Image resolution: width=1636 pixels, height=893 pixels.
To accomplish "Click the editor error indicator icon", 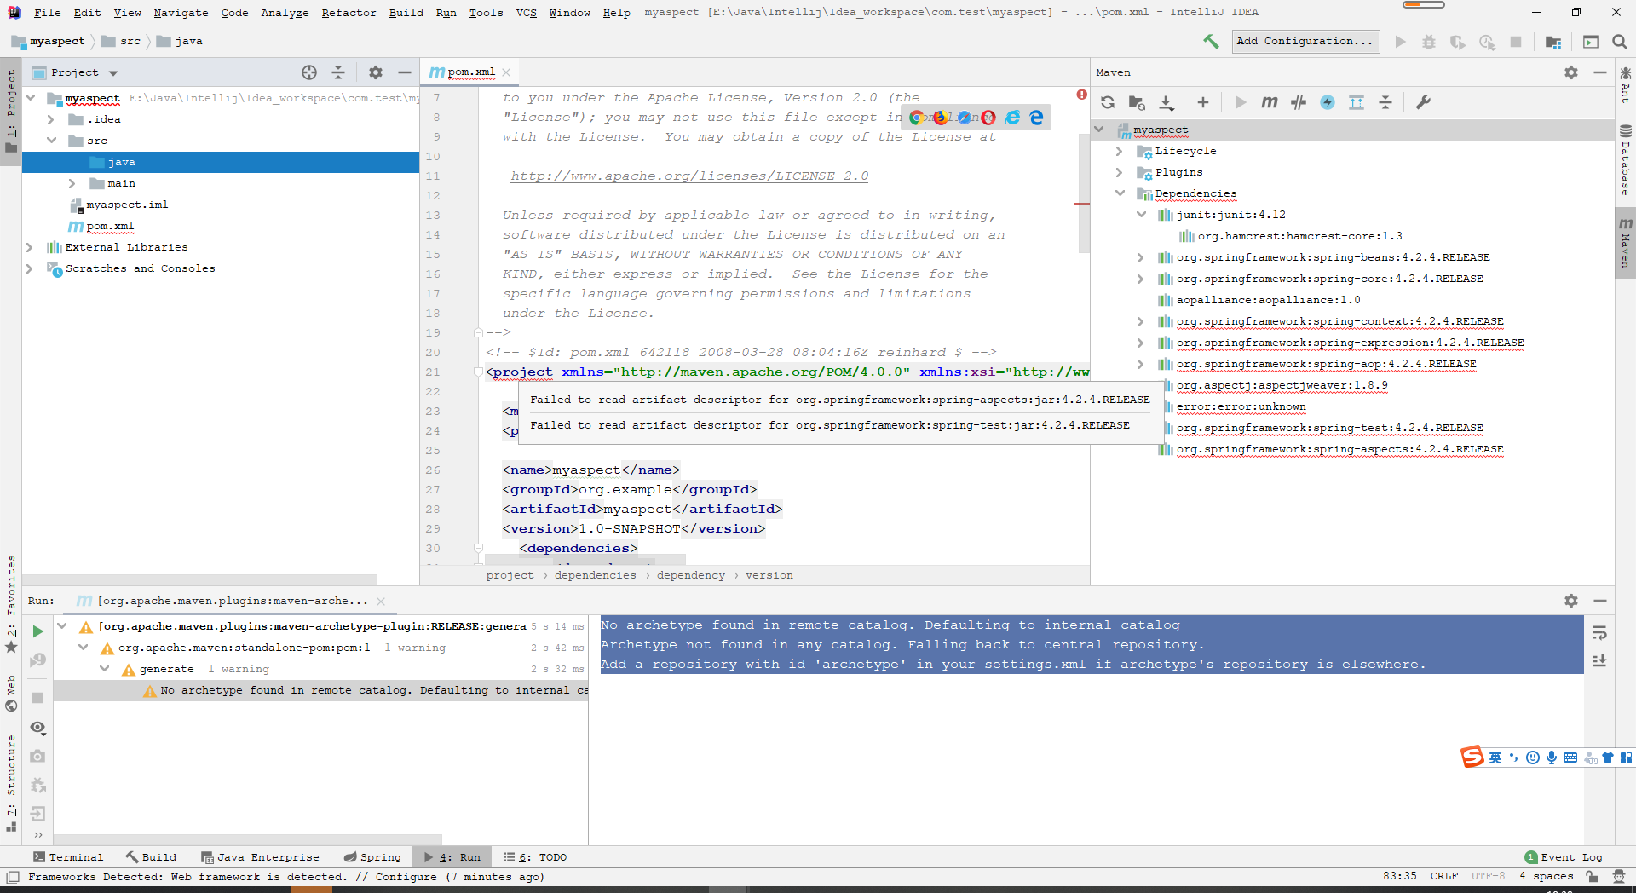I will coord(1081,95).
